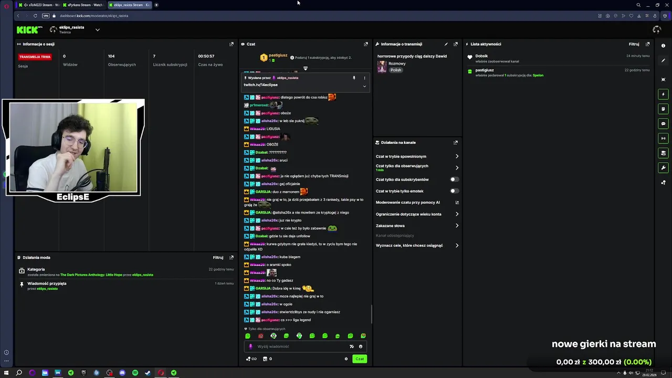Click The Dark Pictures Anthology: Little Hope link
The image size is (672, 378).
point(91,275)
